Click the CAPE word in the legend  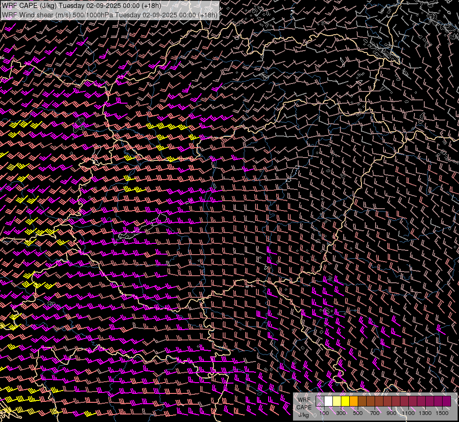tap(304, 407)
